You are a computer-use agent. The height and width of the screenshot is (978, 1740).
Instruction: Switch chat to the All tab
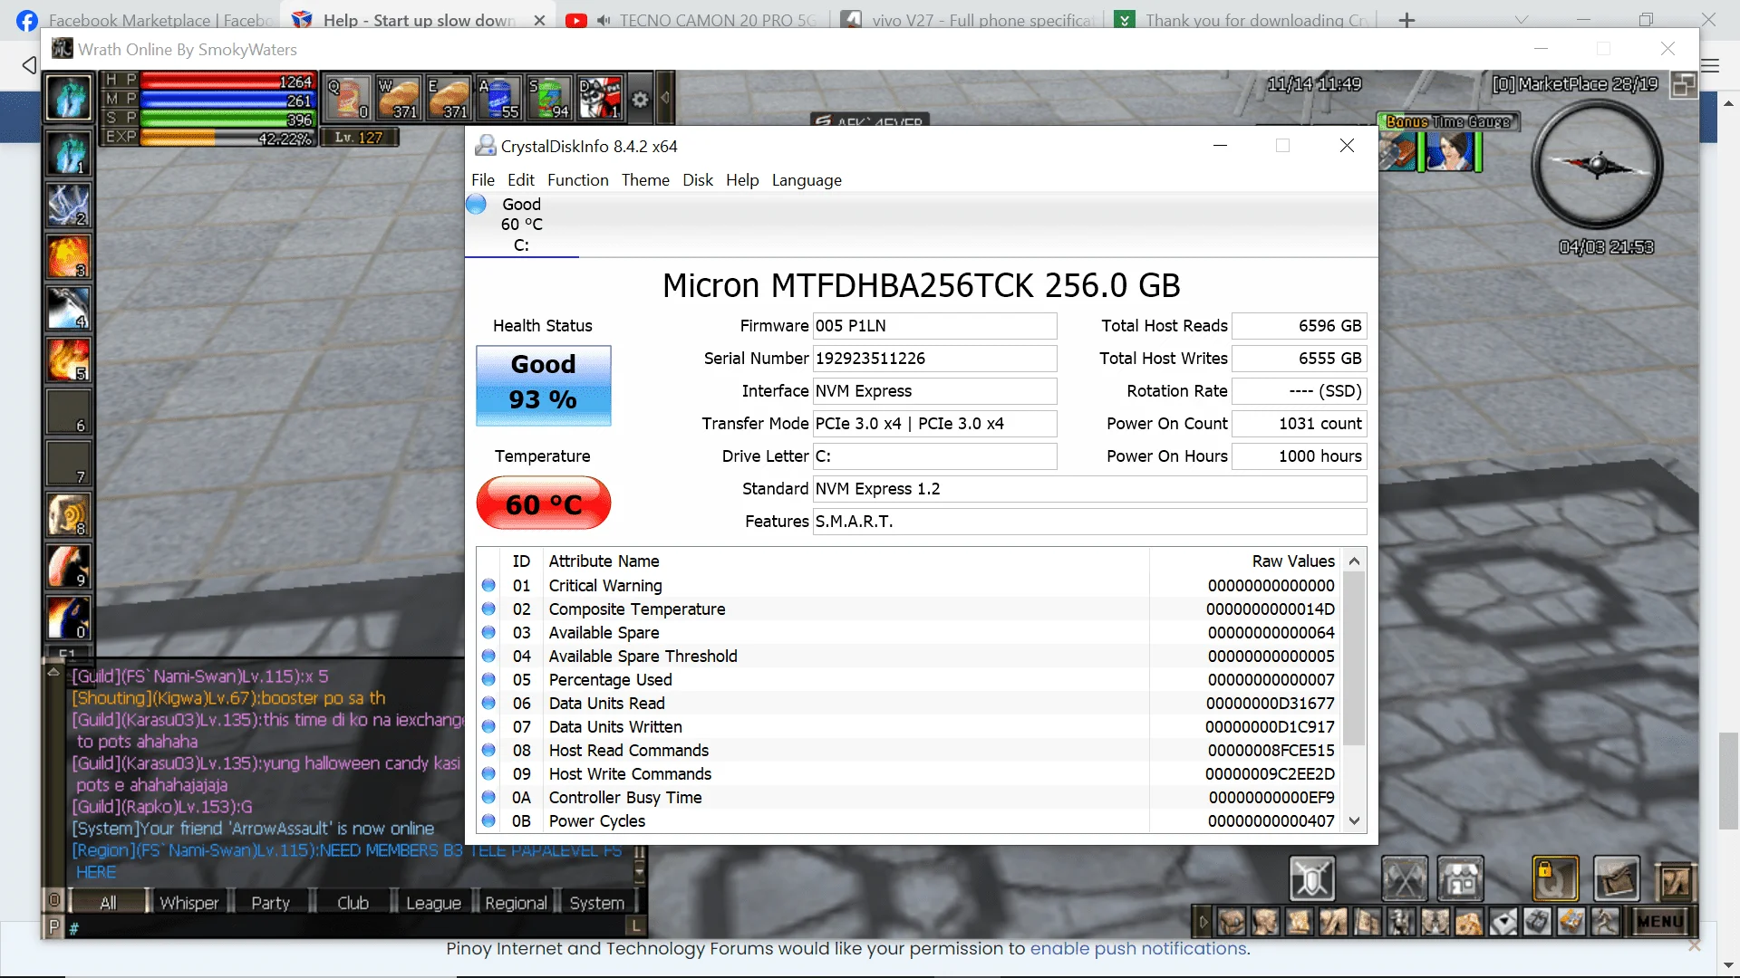[109, 903]
